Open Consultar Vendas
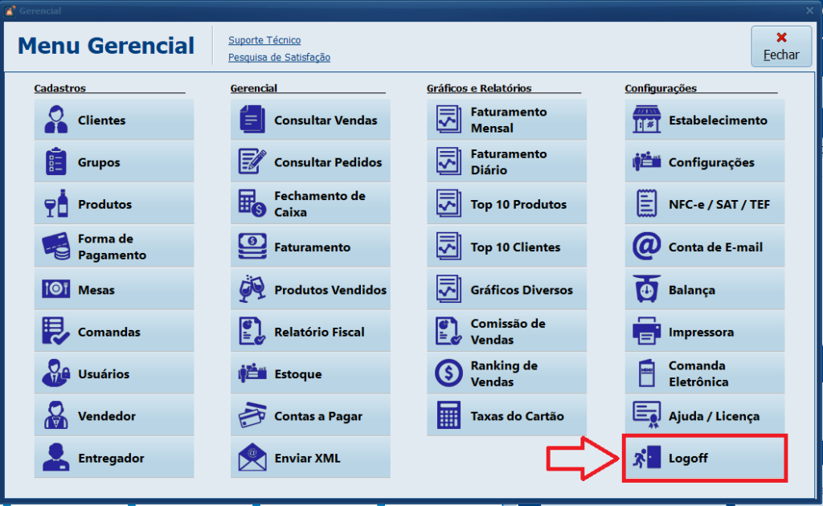Image resolution: width=823 pixels, height=506 pixels. 310,120
